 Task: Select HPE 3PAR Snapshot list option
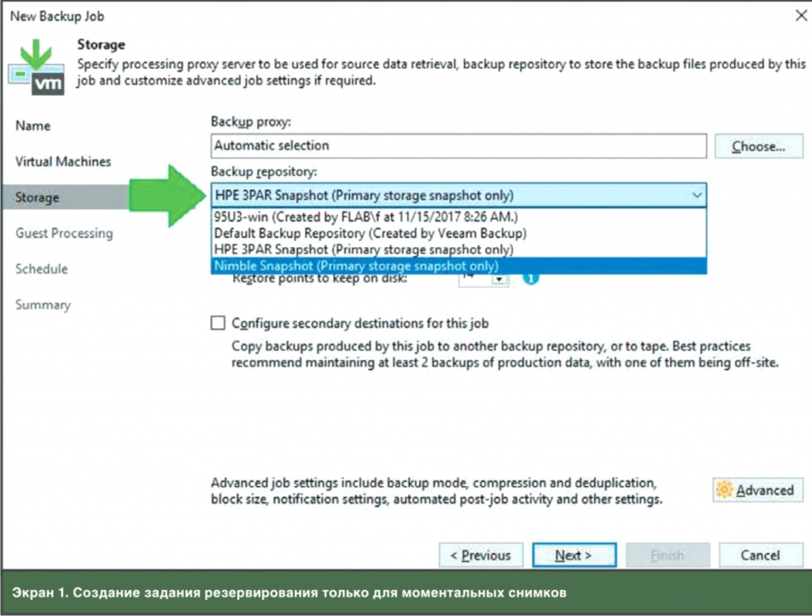click(x=363, y=250)
